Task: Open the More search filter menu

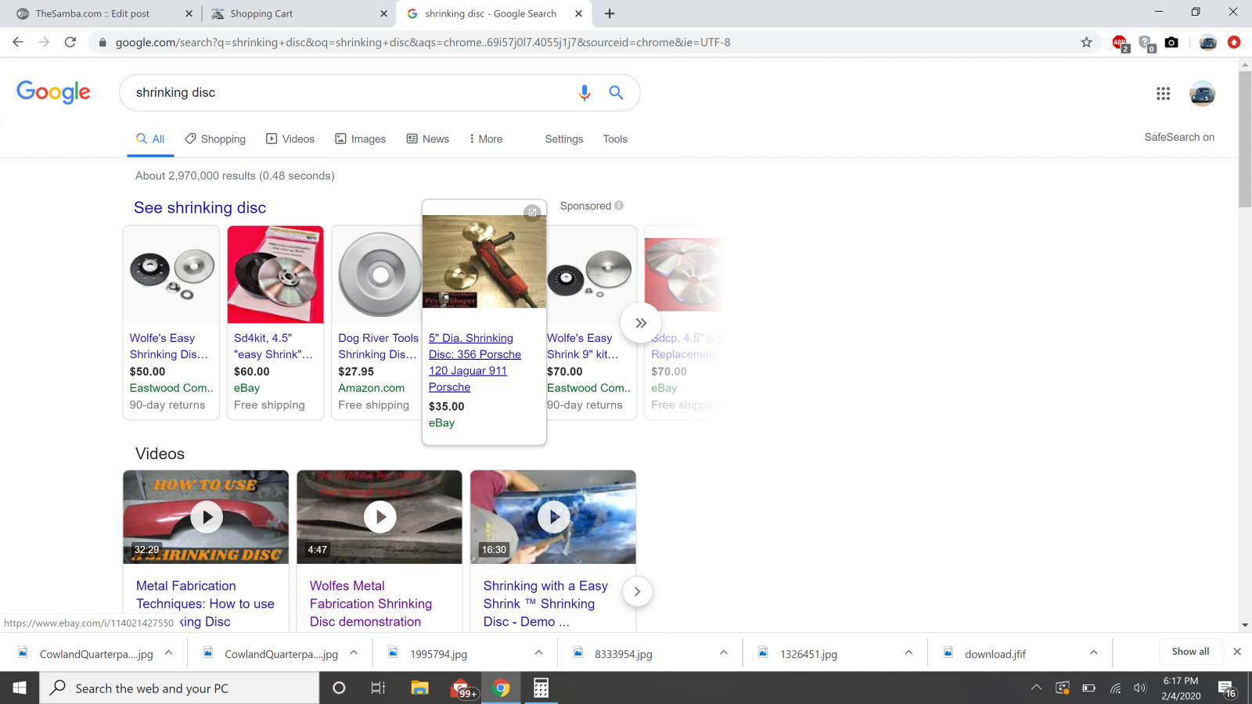Action: (x=485, y=139)
